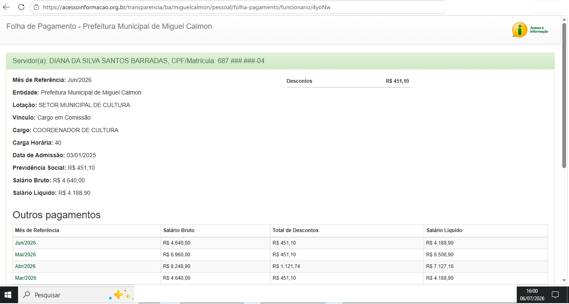The width and height of the screenshot is (569, 304).
Task: Open the Mai/2026 payment link
Action: coord(26,255)
